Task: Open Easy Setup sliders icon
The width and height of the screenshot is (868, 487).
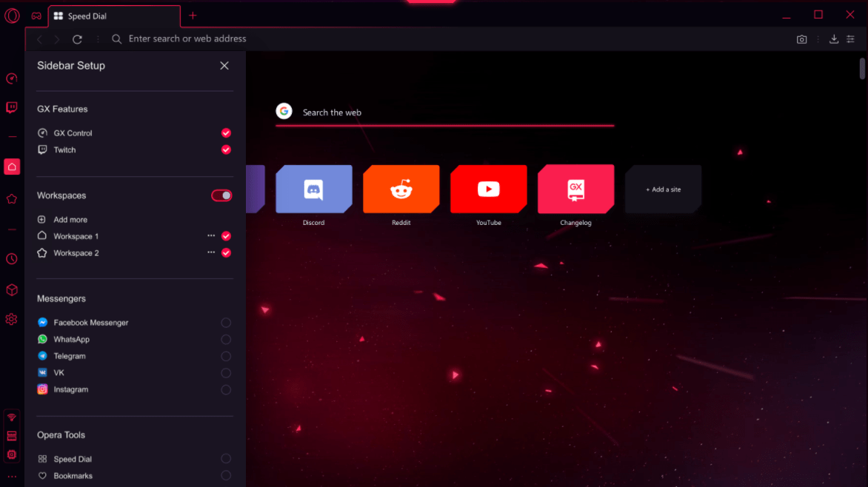Action: click(851, 39)
